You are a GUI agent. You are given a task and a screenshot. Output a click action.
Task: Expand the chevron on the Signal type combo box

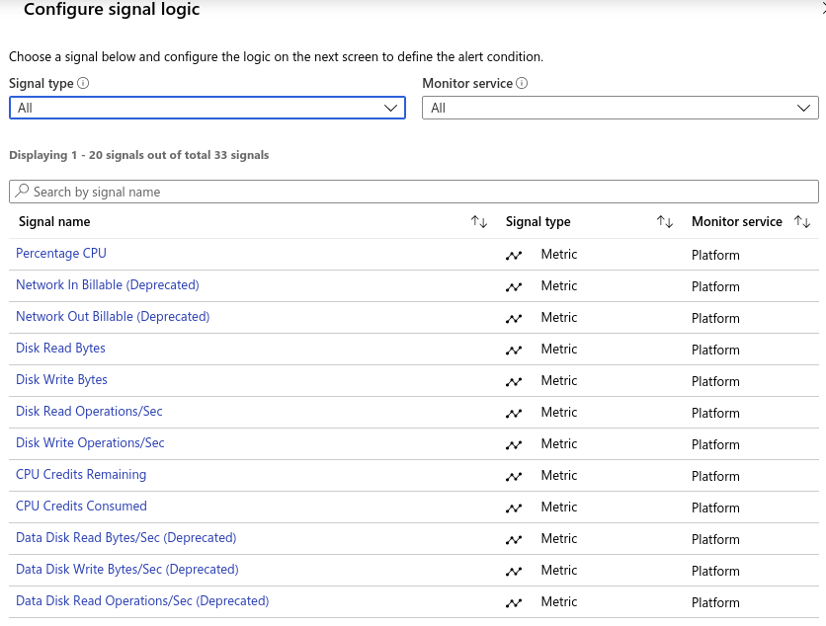point(390,107)
